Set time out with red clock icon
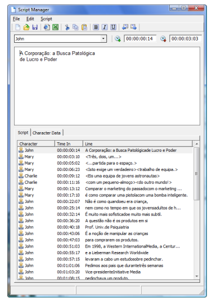 point(163,39)
